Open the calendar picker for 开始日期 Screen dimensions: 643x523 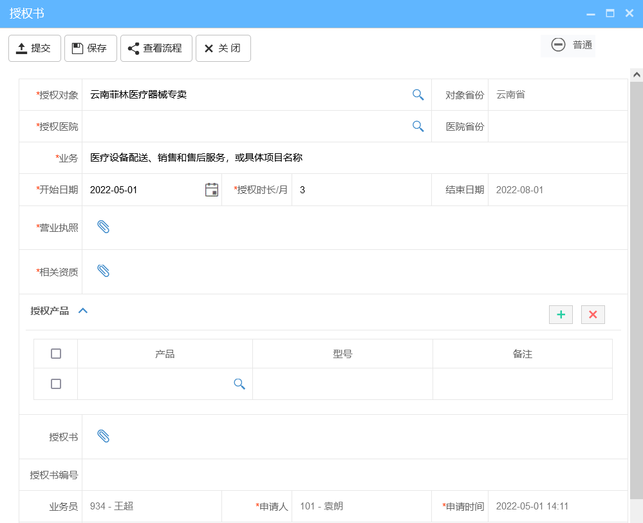pyautogui.click(x=210, y=189)
